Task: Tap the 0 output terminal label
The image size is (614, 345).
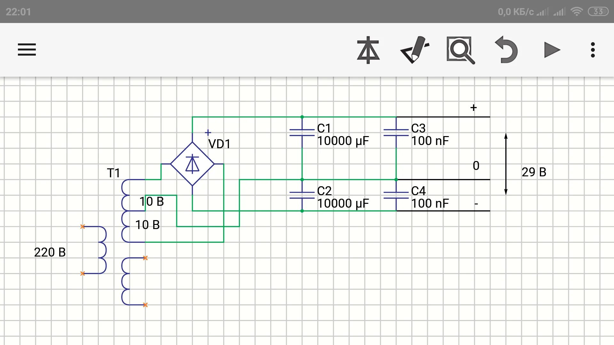Action: [476, 166]
